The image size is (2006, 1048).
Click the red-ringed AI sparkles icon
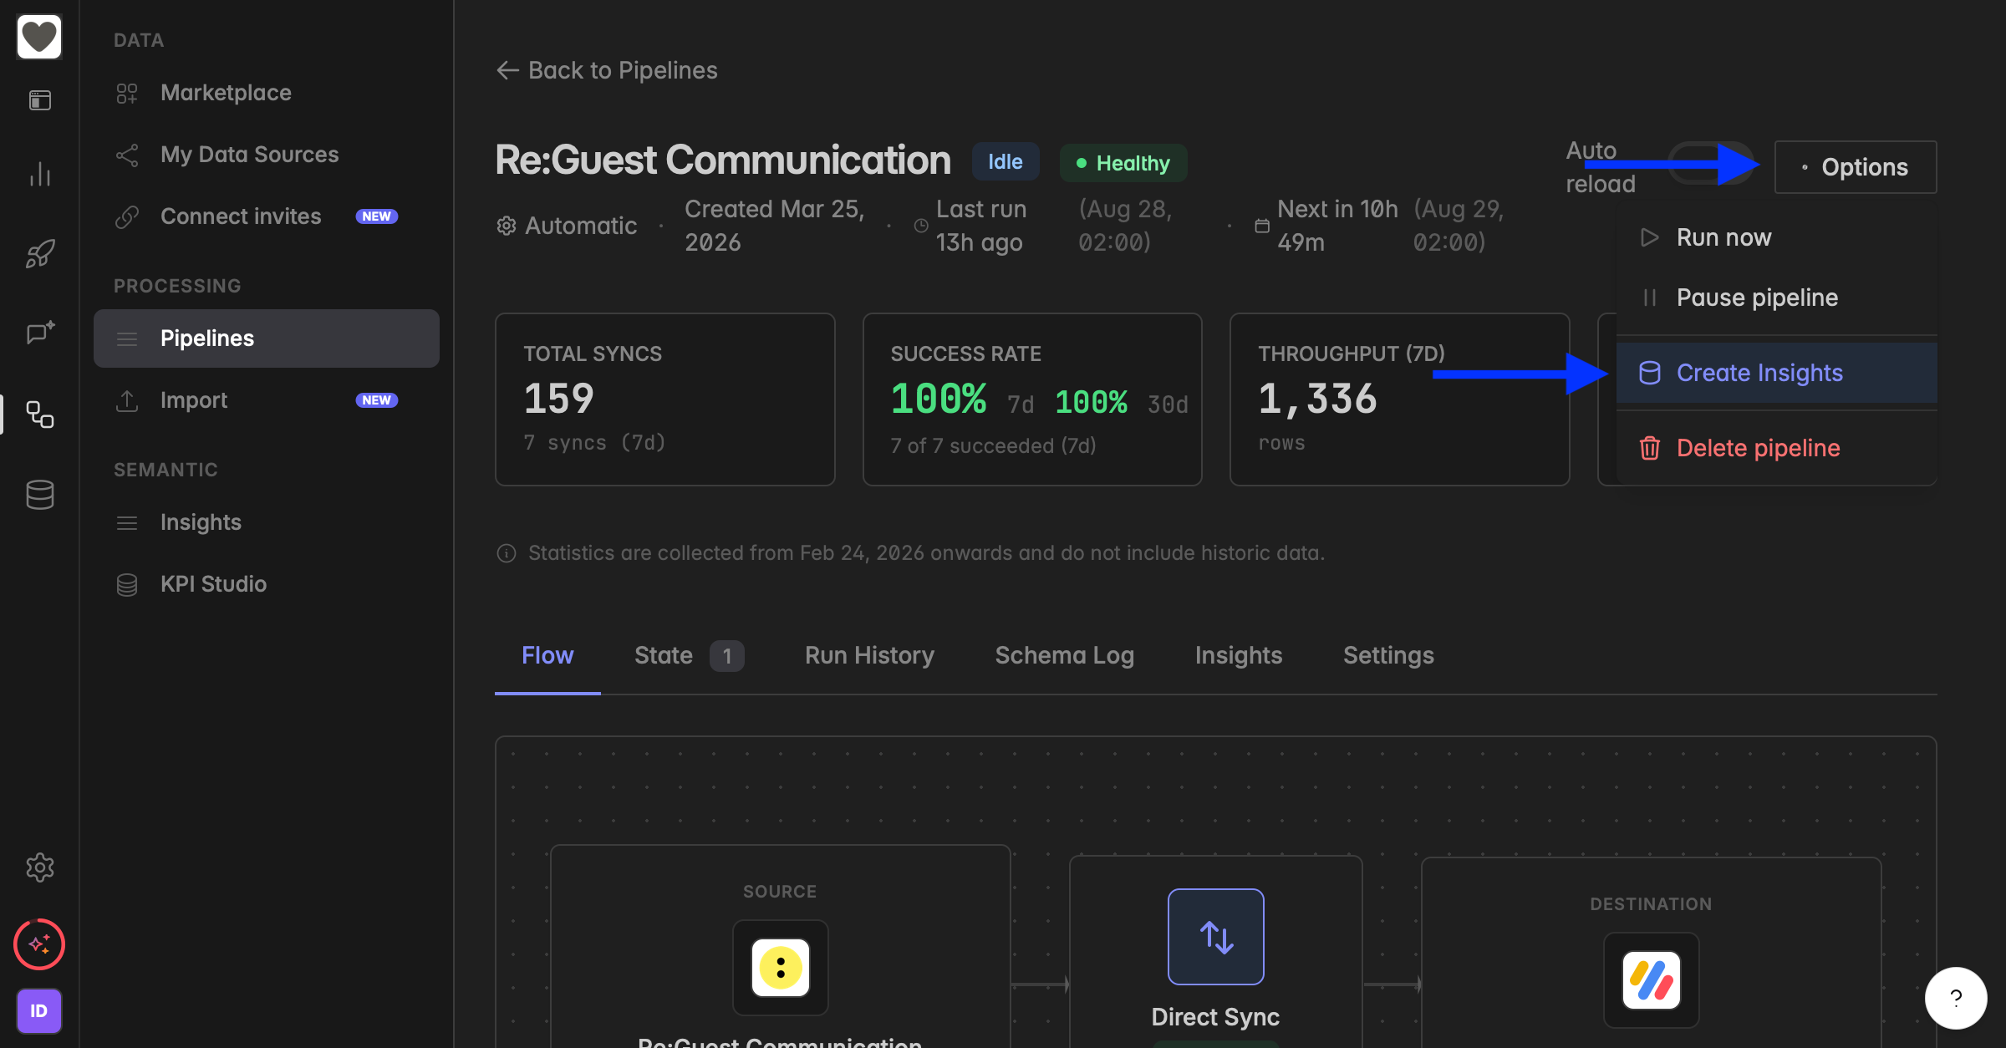[39, 944]
